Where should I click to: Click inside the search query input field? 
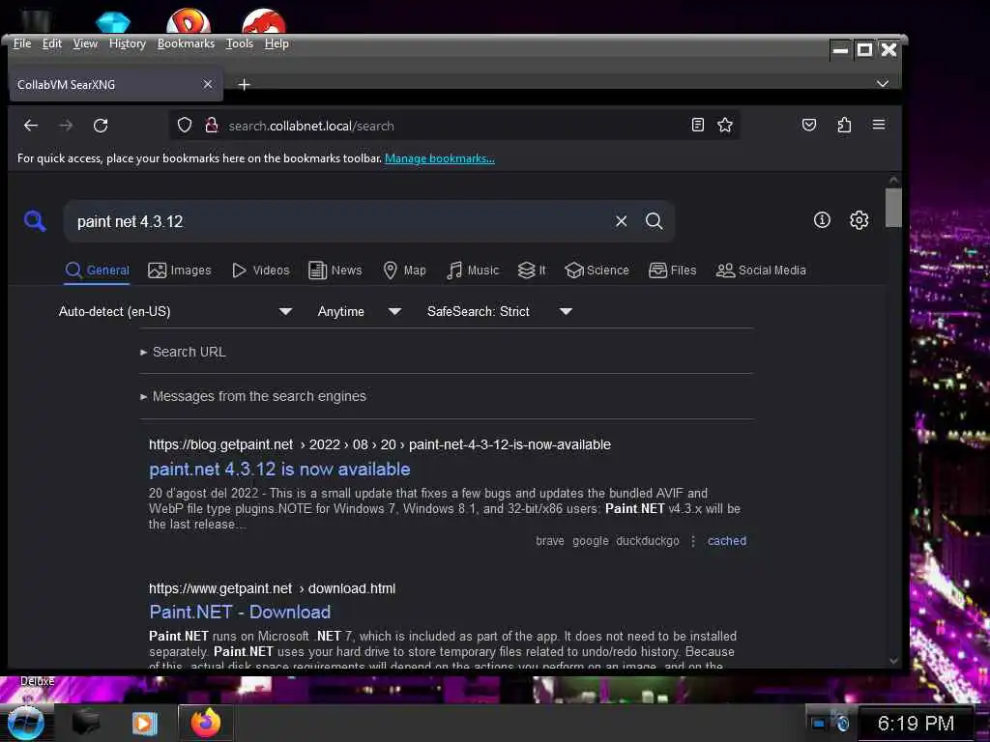(x=341, y=221)
